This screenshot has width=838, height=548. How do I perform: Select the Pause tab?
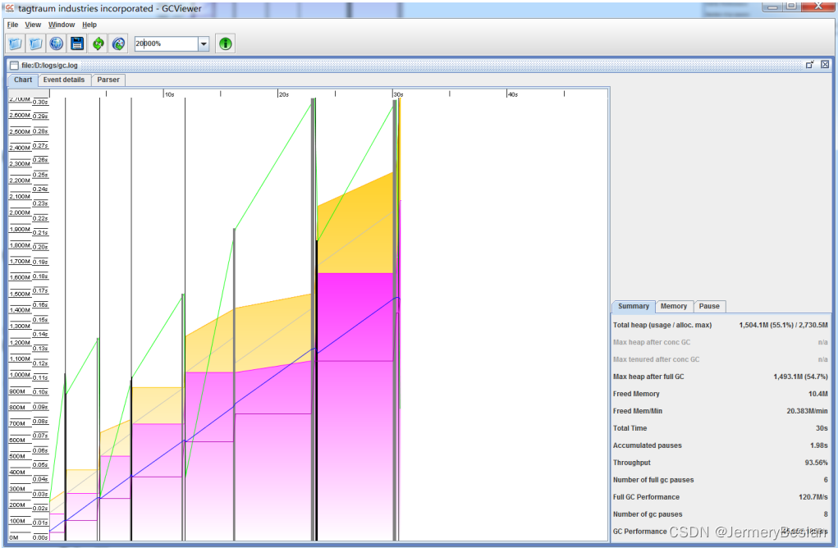pos(709,306)
